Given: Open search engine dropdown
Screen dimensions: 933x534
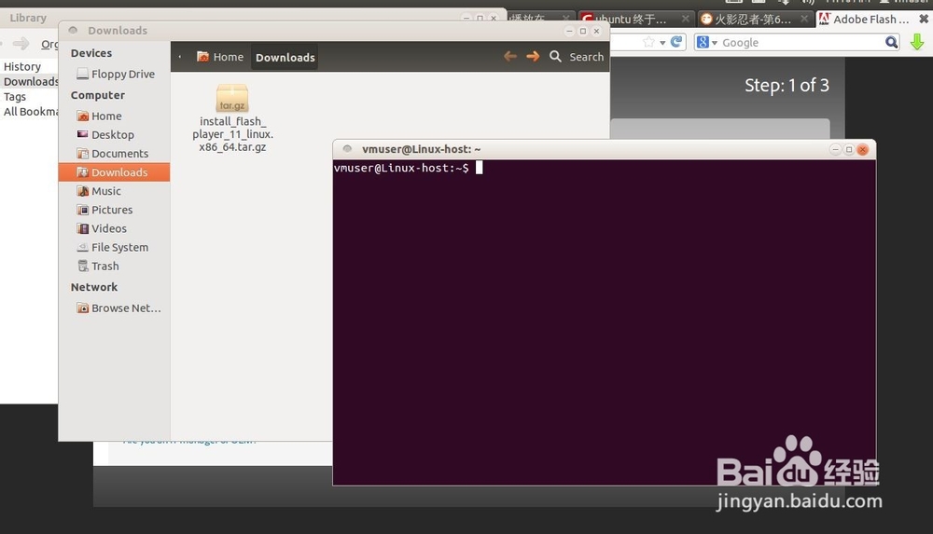Looking at the screenshot, I should tap(707, 42).
